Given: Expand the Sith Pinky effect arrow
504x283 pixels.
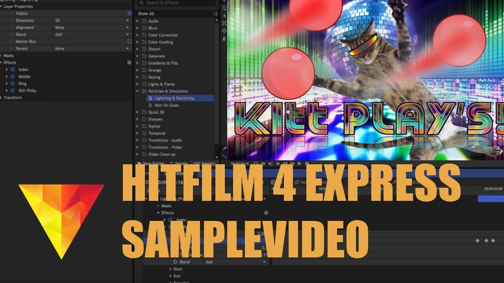Looking at the screenshot, I should [x=7, y=90].
